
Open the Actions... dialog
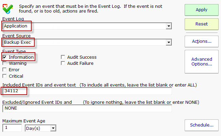click(202, 41)
